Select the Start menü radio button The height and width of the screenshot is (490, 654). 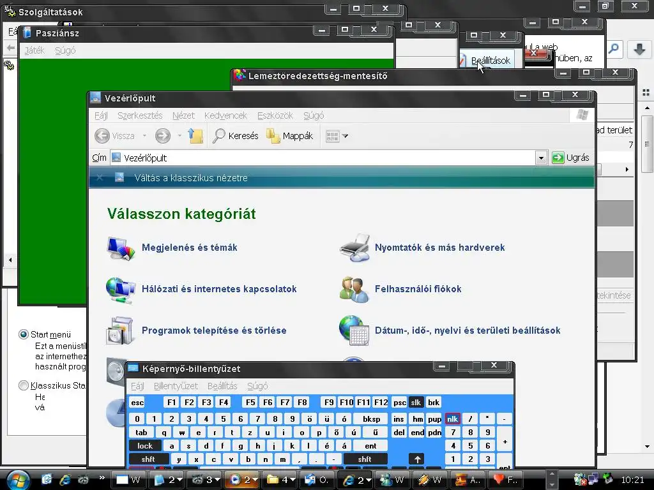(24, 334)
